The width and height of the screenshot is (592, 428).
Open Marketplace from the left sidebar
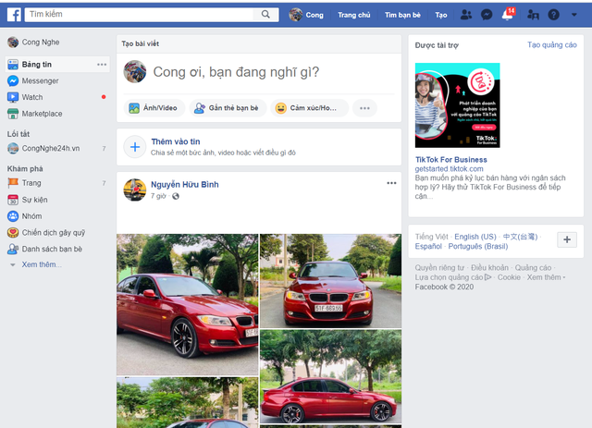42,114
